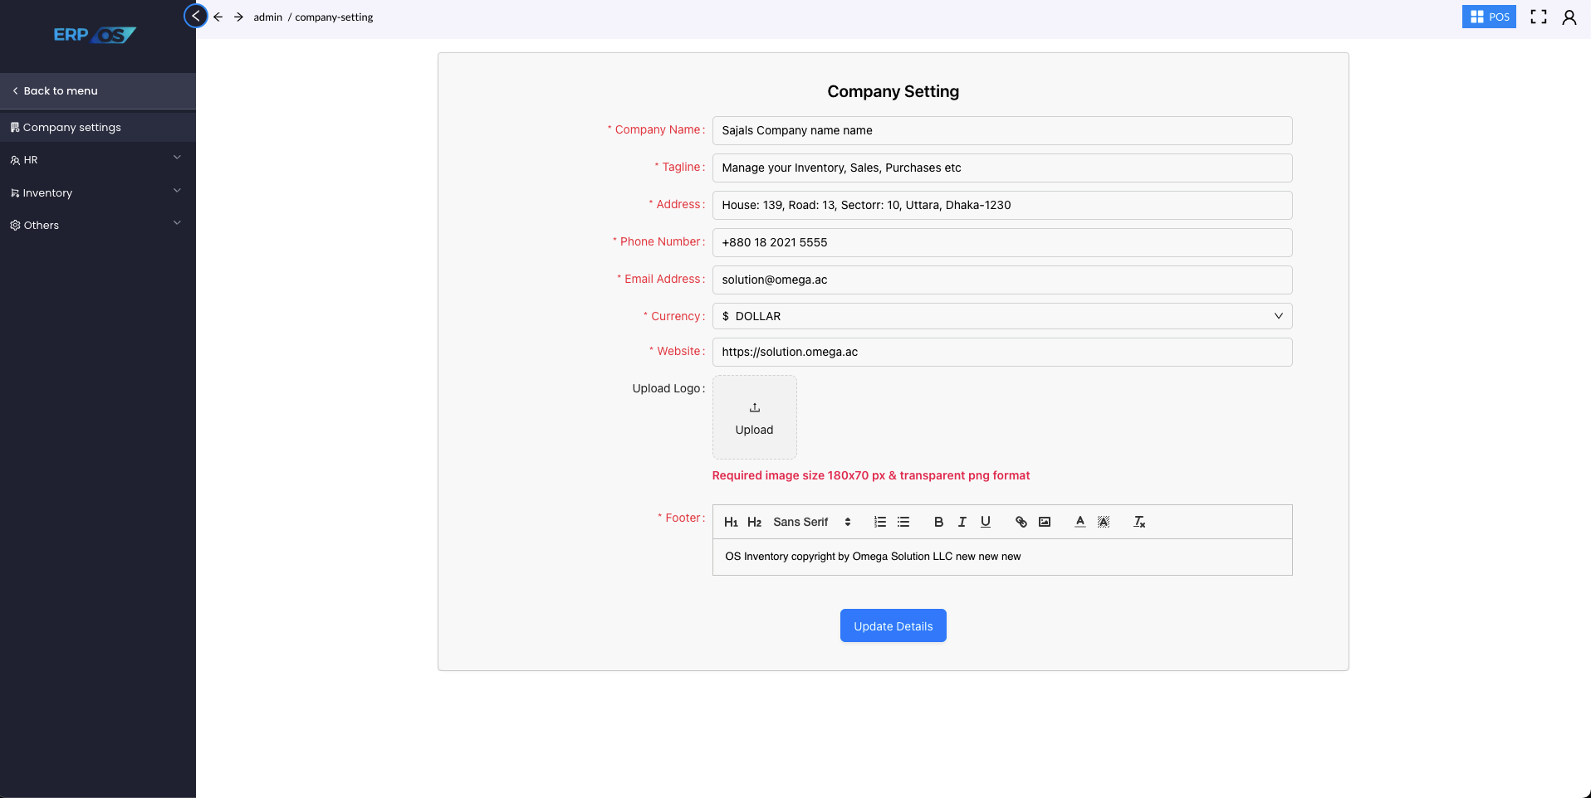This screenshot has width=1591, height=798.
Task: Insert an image in footer editor
Action: (x=1045, y=522)
